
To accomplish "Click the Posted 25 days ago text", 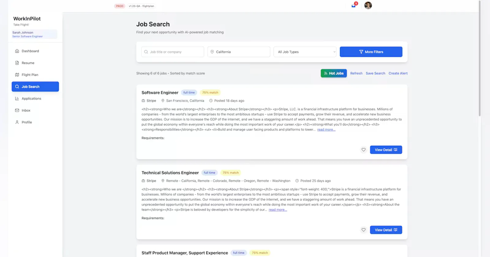I will [x=315, y=181].
